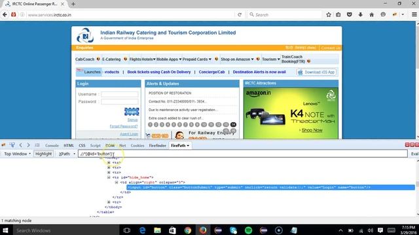The image size is (419, 235).
Task: Open the Firebug command line icon
Action: (37, 145)
